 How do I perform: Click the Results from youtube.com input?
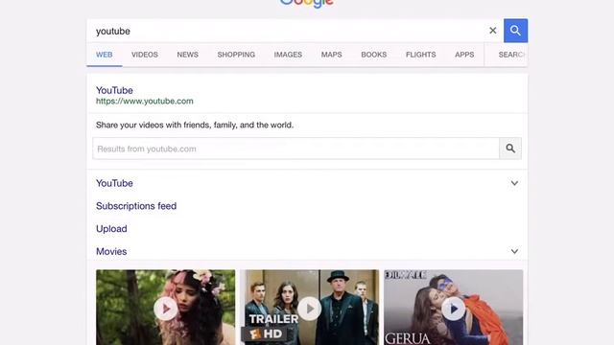coord(296,149)
